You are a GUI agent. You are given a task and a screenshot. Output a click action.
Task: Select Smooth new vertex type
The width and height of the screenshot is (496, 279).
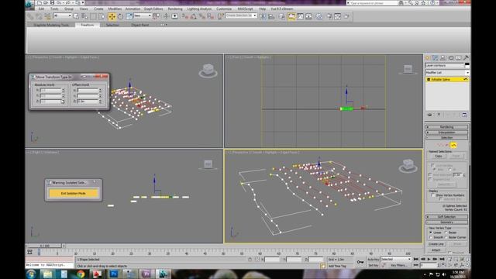tap(431, 237)
